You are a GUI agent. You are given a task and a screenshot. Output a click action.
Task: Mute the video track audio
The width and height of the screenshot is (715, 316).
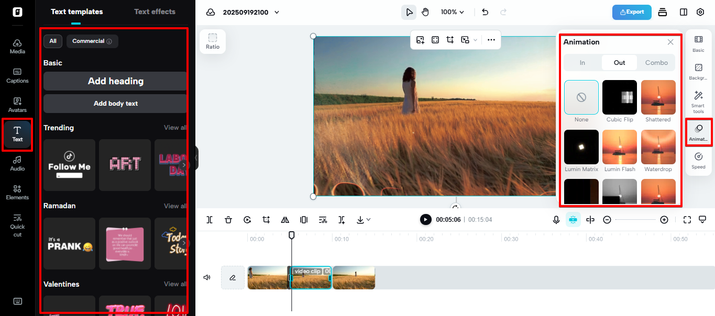pos(207,277)
